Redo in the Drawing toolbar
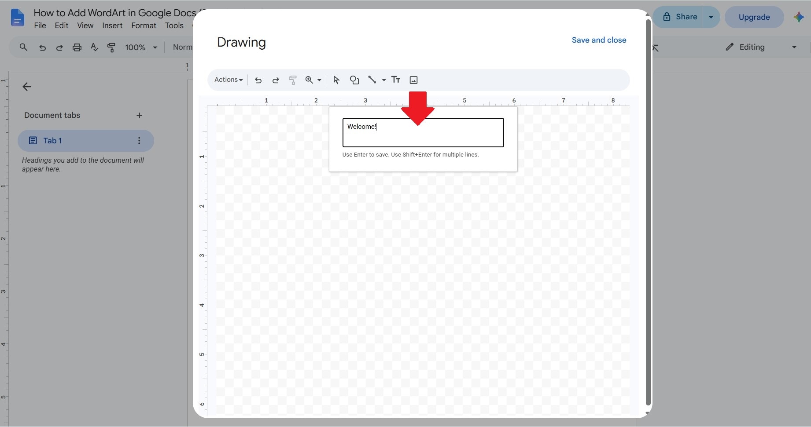 [x=276, y=80]
